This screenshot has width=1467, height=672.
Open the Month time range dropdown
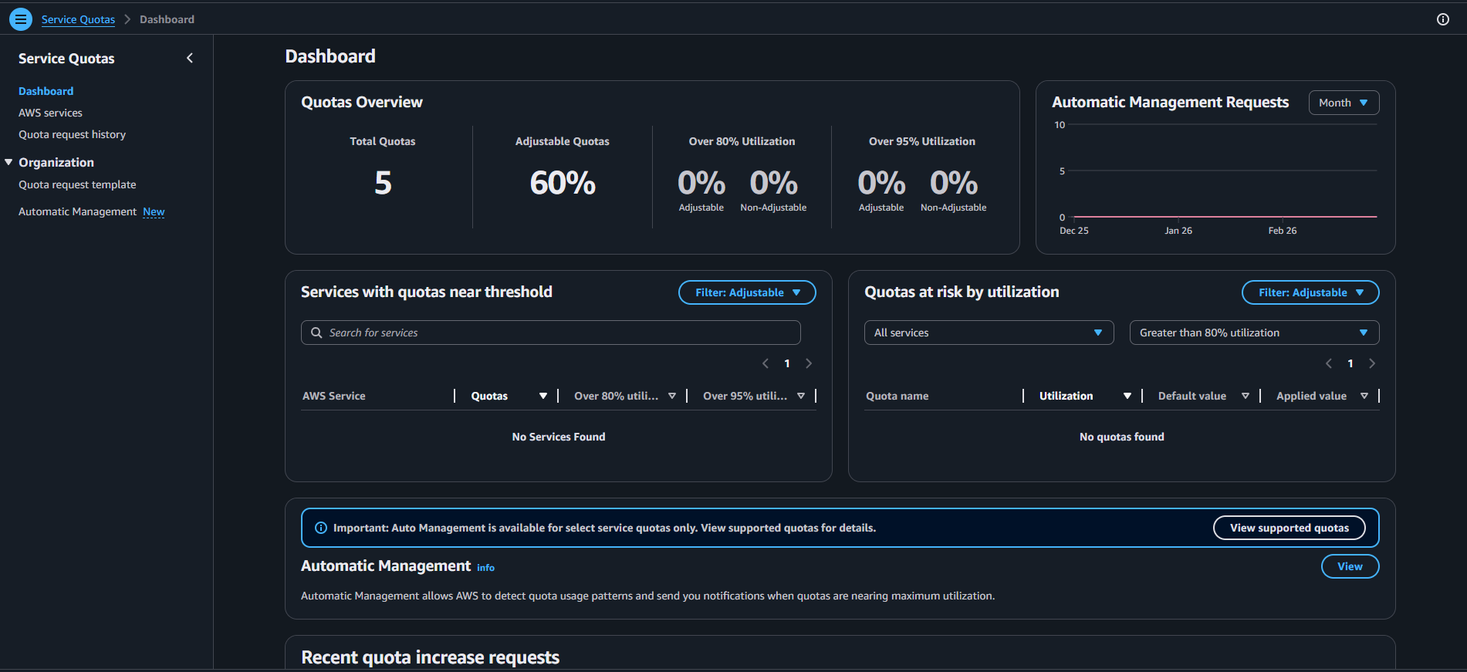pos(1344,103)
